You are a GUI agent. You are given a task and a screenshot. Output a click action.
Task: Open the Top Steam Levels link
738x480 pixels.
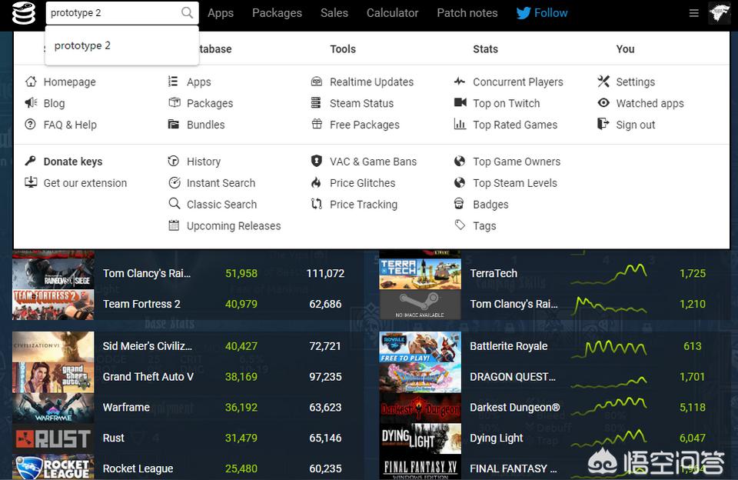click(x=515, y=183)
